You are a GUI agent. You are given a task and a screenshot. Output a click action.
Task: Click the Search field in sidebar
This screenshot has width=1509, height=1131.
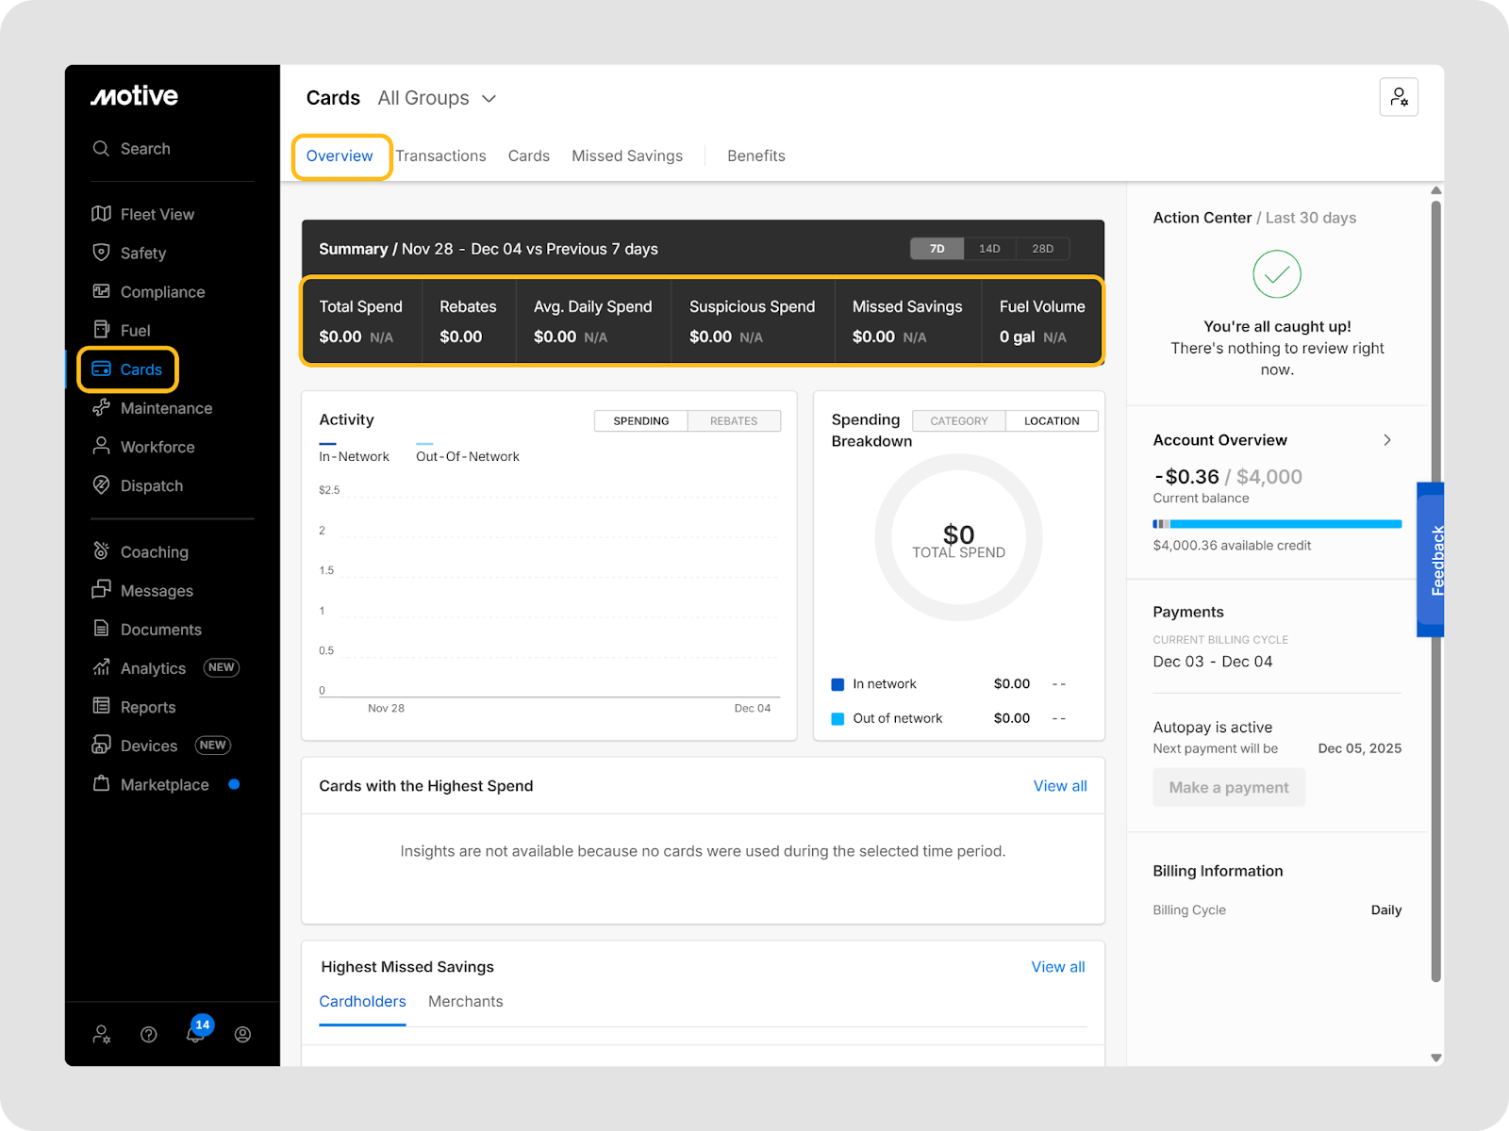[x=145, y=149]
